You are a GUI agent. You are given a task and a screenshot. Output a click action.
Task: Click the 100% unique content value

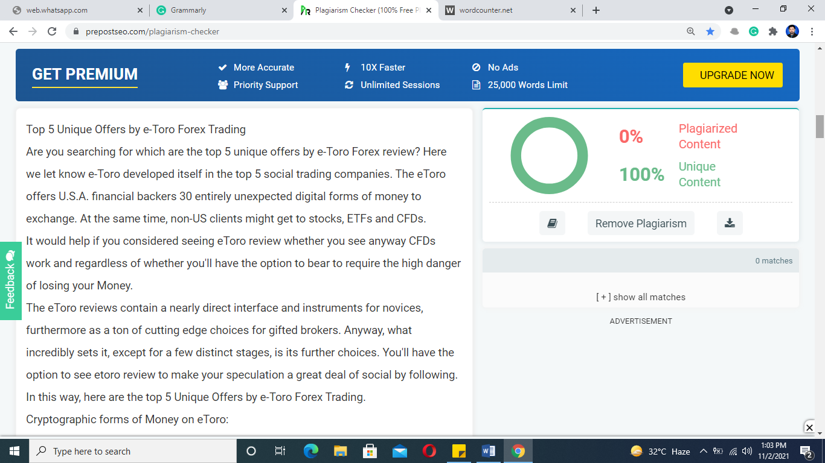tap(641, 175)
